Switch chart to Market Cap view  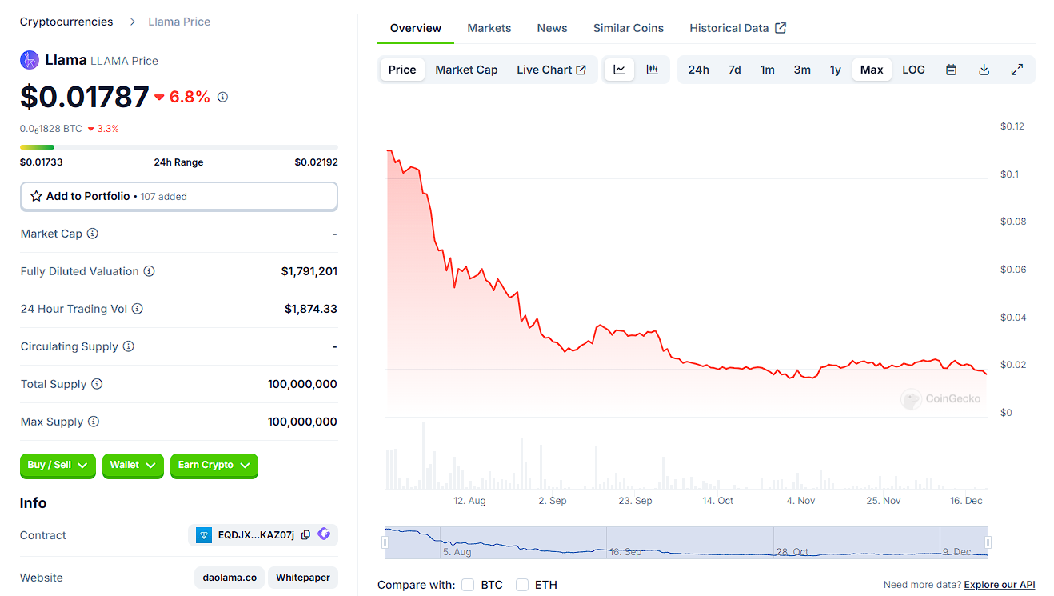tap(466, 70)
